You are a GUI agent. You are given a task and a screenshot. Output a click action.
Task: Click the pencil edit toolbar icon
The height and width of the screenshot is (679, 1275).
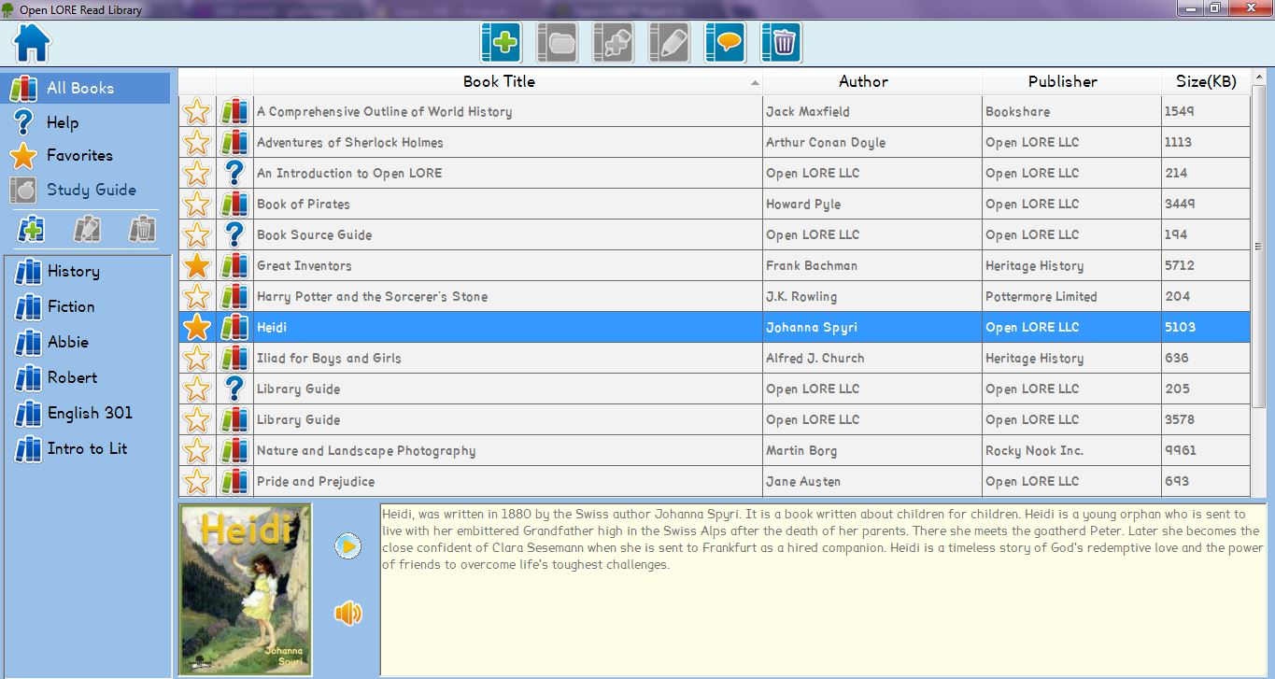coord(669,43)
